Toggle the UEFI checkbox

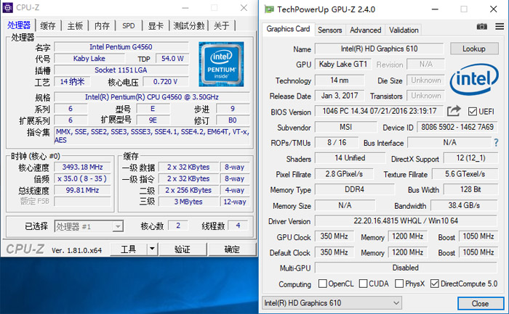[x=472, y=112]
